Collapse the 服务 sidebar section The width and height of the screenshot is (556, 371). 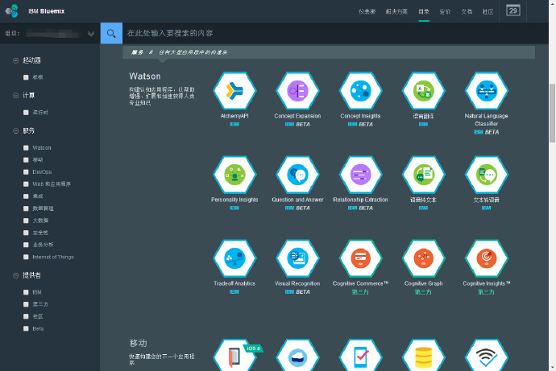[15, 131]
